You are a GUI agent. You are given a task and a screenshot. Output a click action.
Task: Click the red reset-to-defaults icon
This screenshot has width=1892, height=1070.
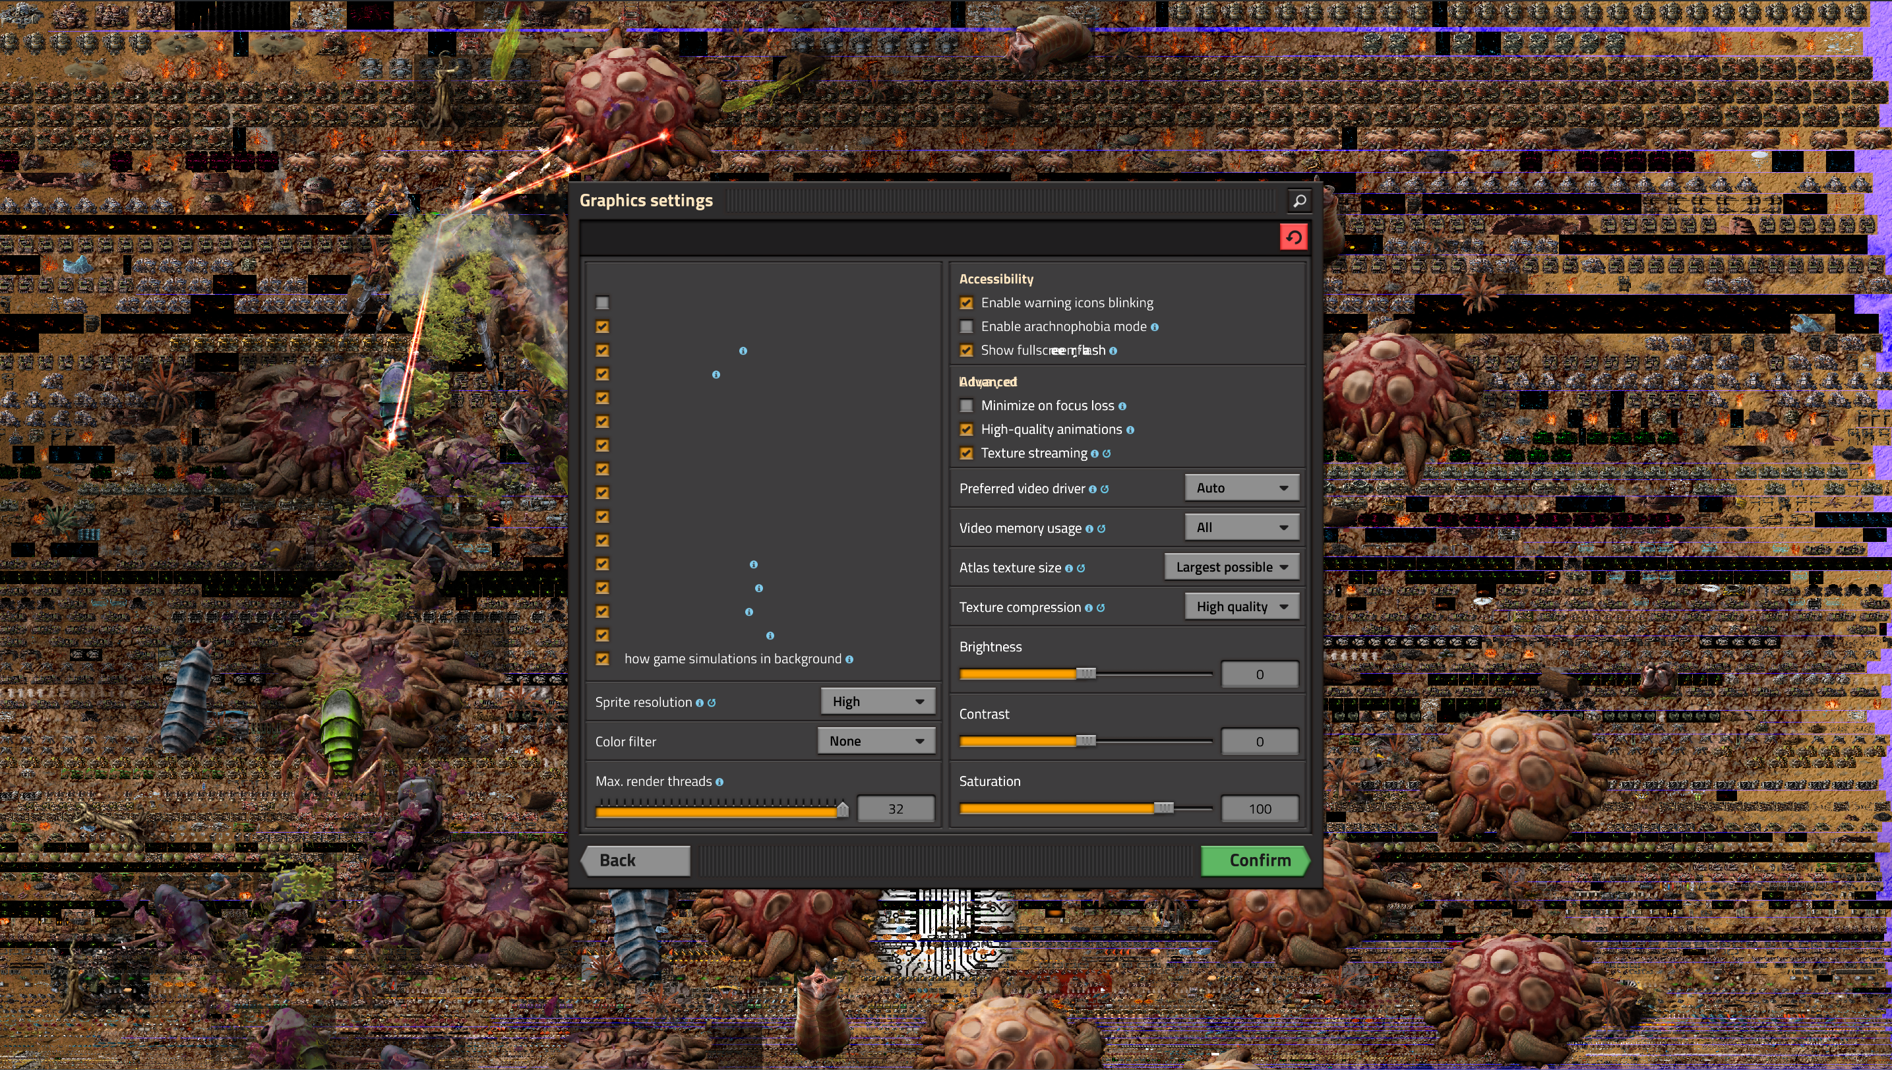tap(1294, 237)
